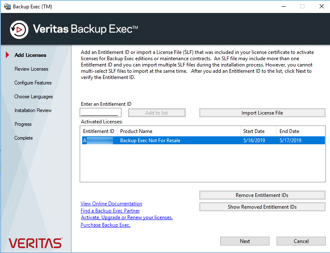Open Installation Review step

pyautogui.click(x=33, y=110)
